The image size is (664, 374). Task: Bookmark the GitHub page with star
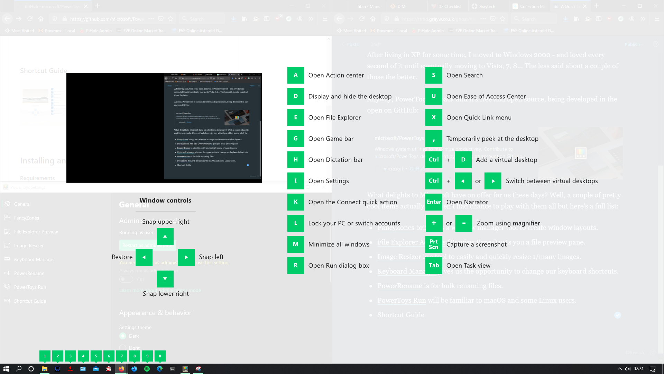[170, 19]
